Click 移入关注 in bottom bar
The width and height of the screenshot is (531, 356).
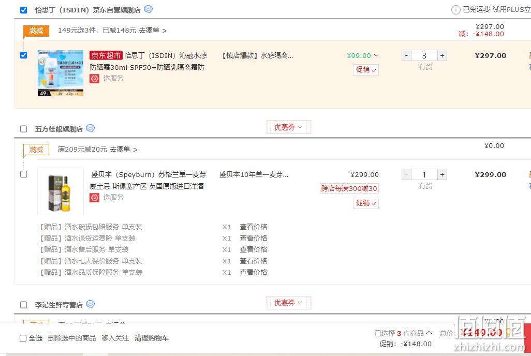point(115,338)
